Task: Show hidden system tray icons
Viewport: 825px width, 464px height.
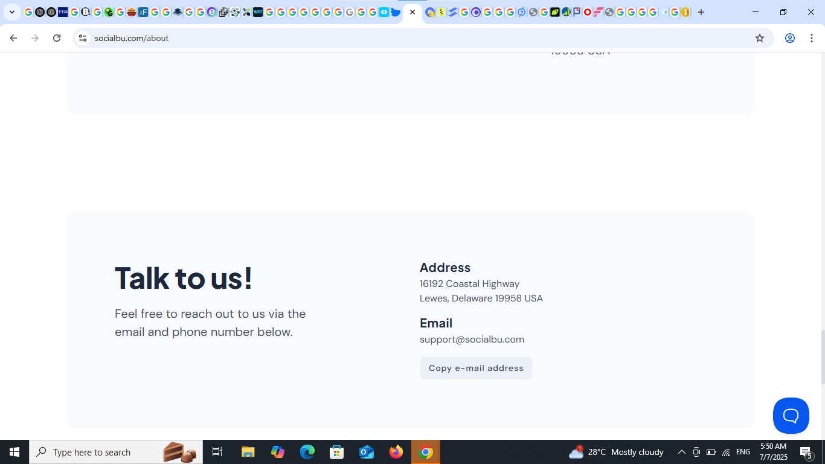Action: pos(681,452)
